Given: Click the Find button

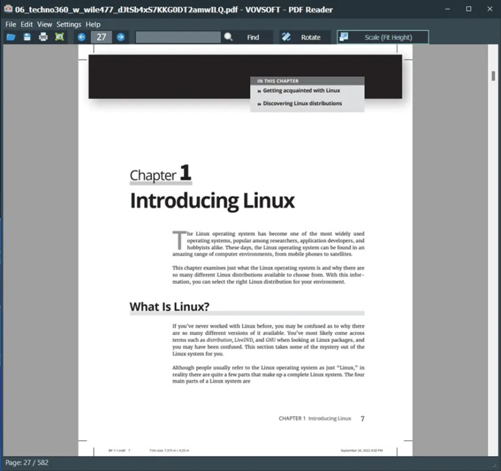Looking at the screenshot, I should tap(248, 37).
